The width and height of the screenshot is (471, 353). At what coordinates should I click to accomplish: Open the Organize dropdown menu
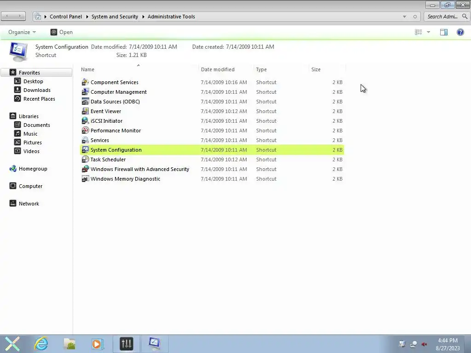click(x=22, y=32)
